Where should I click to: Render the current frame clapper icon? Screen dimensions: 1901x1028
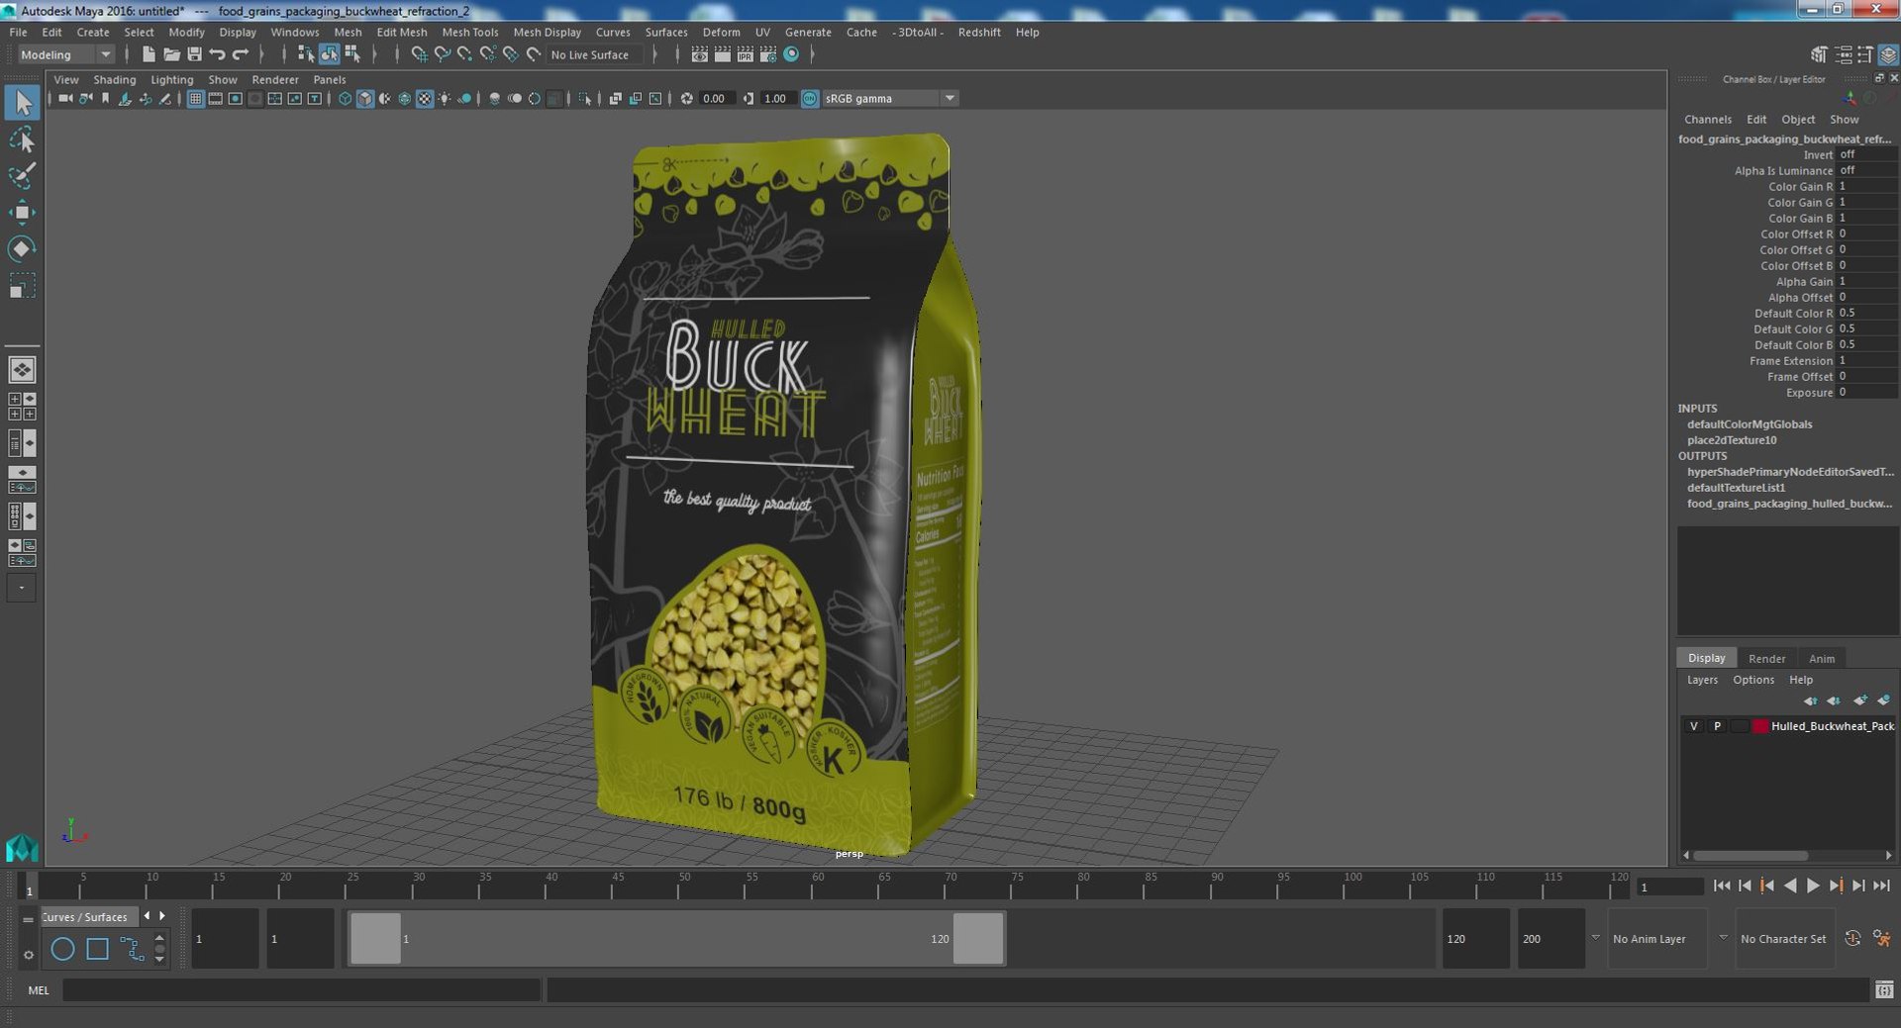(x=722, y=54)
